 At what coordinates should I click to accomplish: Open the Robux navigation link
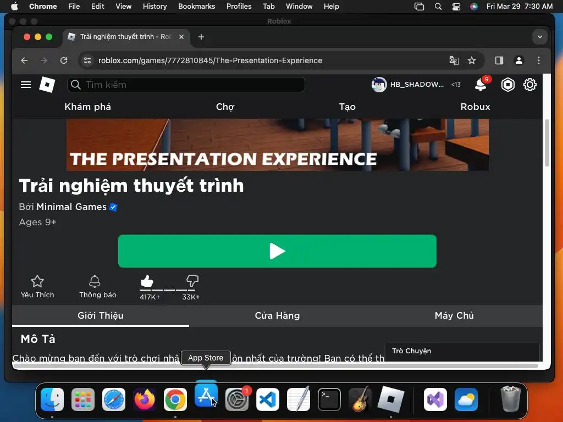click(x=476, y=107)
